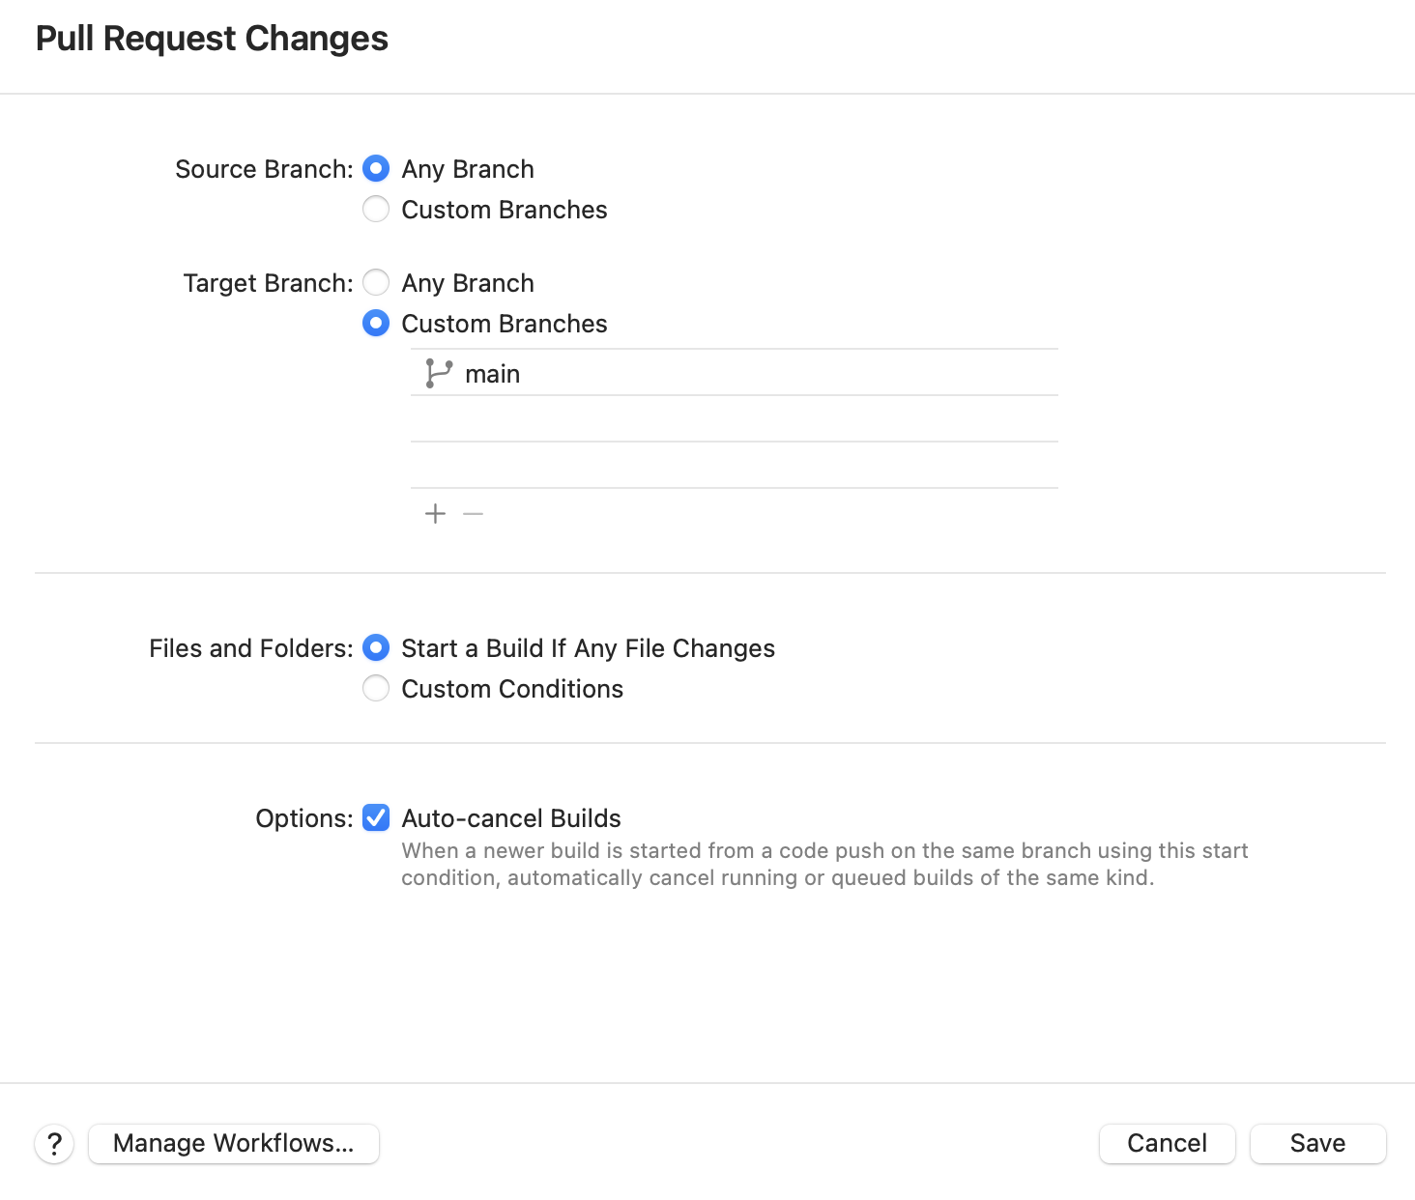Click the Pull Request Changes title

point(212,39)
